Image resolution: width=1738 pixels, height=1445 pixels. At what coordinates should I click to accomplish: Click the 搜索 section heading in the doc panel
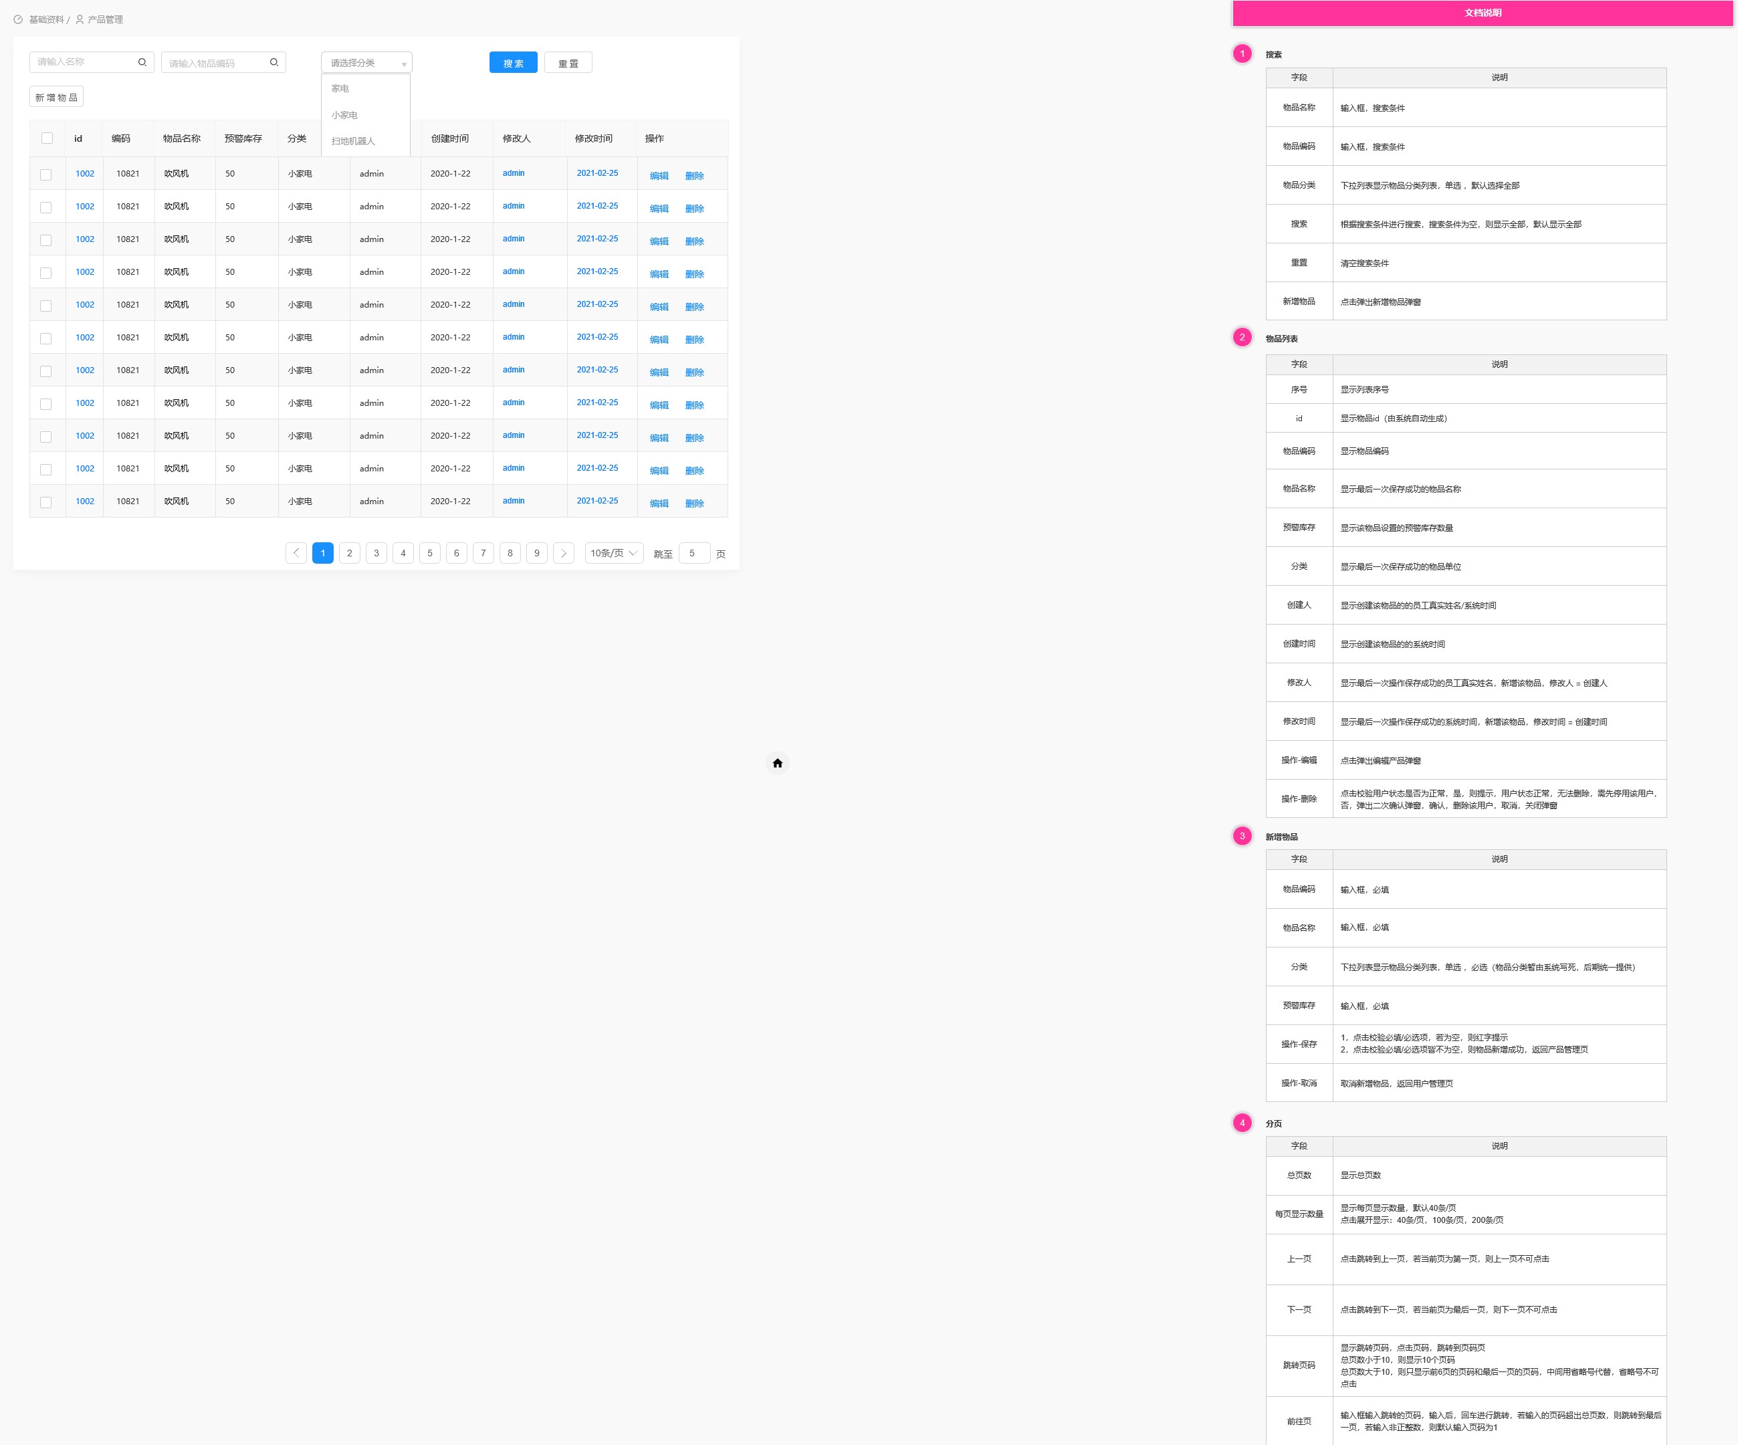point(1274,55)
